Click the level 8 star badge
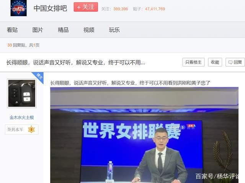 tap(31, 129)
